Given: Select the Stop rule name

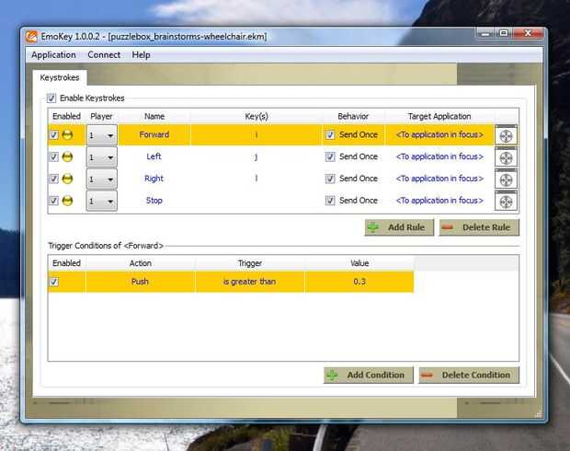Looking at the screenshot, I should 154,201.
